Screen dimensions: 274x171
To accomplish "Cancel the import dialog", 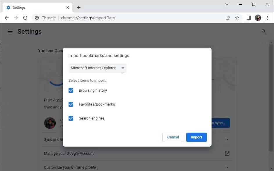I will point(173,137).
